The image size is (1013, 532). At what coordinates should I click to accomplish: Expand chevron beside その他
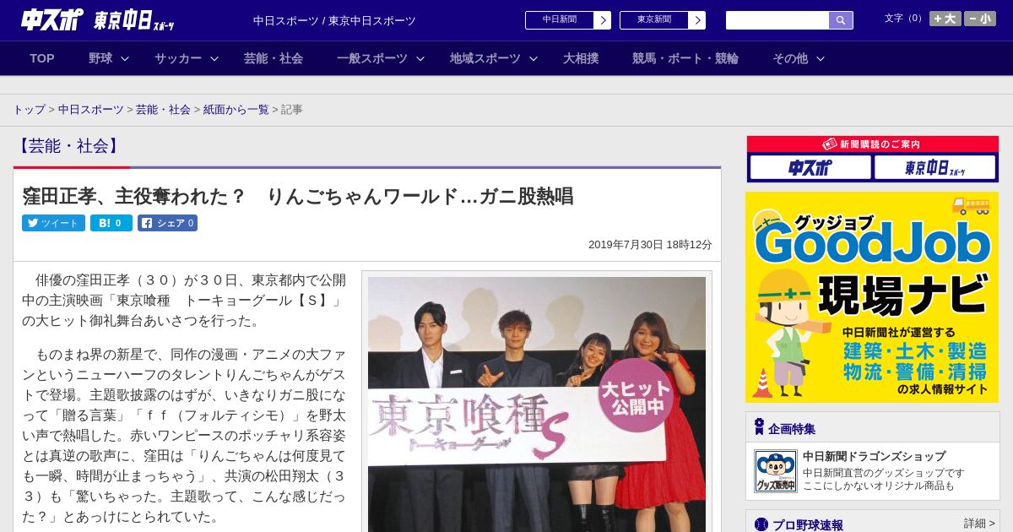click(x=821, y=58)
